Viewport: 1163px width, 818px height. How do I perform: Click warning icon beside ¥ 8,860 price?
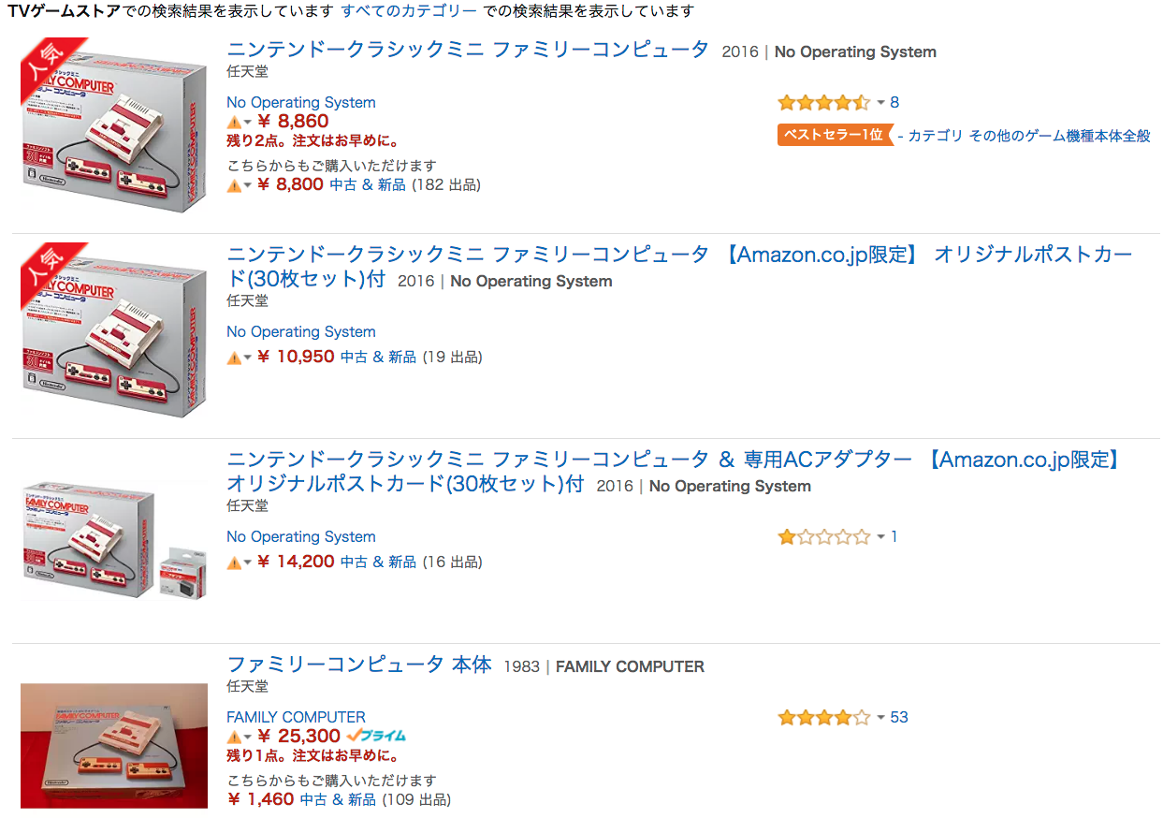234,123
